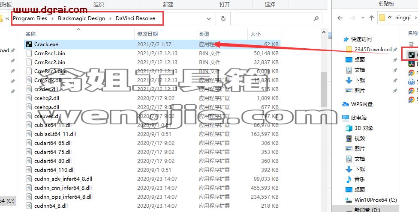Select cudart64_110.dll file

point(153,170)
